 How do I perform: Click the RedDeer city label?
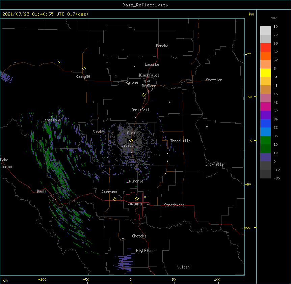[149, 86]
